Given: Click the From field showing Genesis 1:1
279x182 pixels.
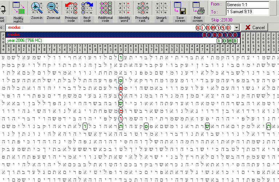Looking at the screenshot, I should point(247,5).
